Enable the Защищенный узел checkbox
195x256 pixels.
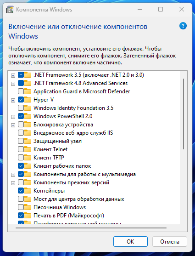pos(21,141)
